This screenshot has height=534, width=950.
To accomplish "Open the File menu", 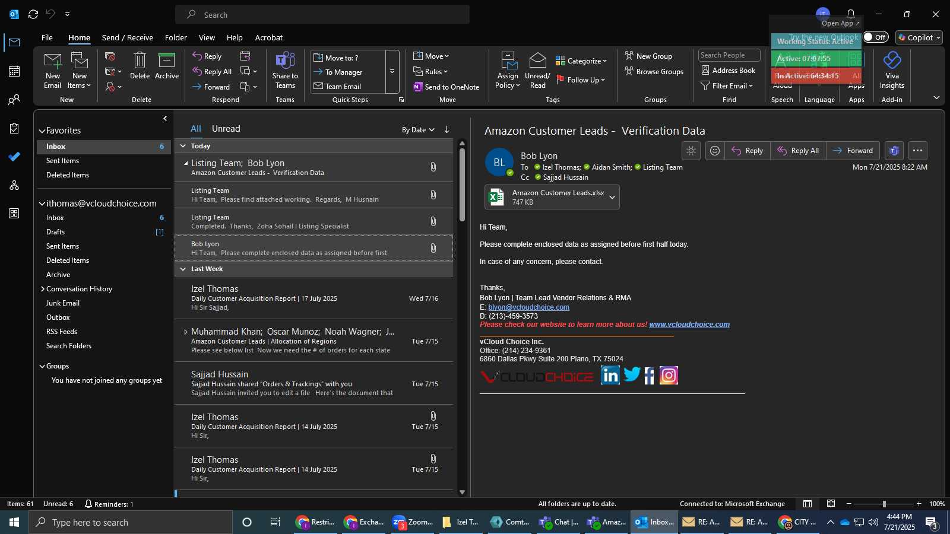I will [x=47, y=37].
